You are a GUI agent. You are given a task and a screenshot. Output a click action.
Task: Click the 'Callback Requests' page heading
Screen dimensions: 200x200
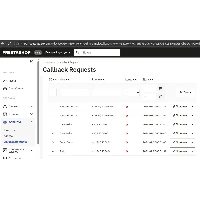[69, 70]
